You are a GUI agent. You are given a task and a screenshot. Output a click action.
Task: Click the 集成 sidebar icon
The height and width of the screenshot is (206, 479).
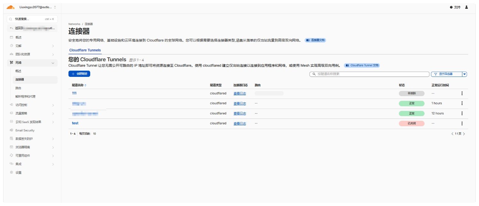(12, 164)
